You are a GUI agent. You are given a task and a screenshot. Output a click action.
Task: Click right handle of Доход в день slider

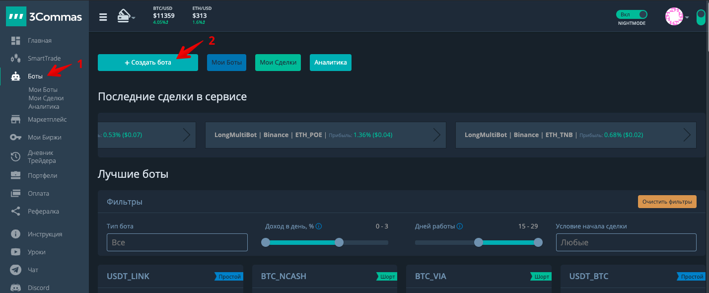coord(339,242)
